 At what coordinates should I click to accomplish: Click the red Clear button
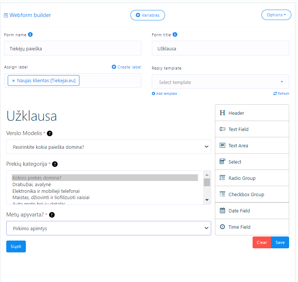click(x=262, y=242)
